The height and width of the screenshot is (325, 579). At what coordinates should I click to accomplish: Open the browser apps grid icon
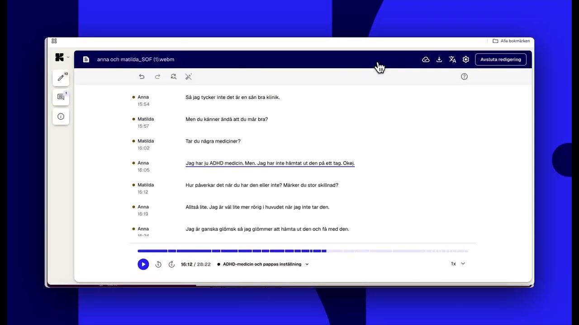tap(54, 41)
